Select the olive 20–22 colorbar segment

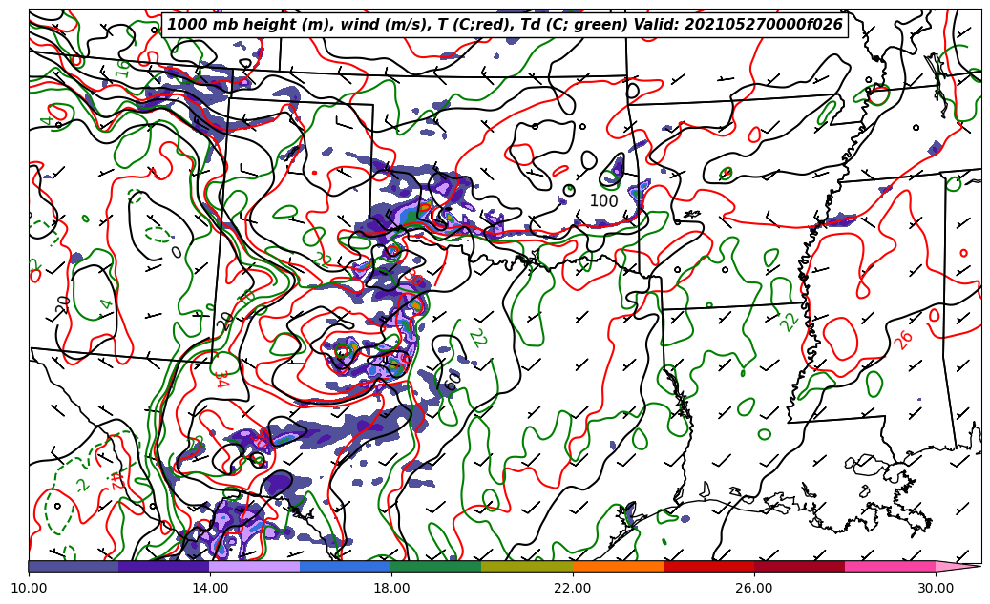tap(527, 566)
